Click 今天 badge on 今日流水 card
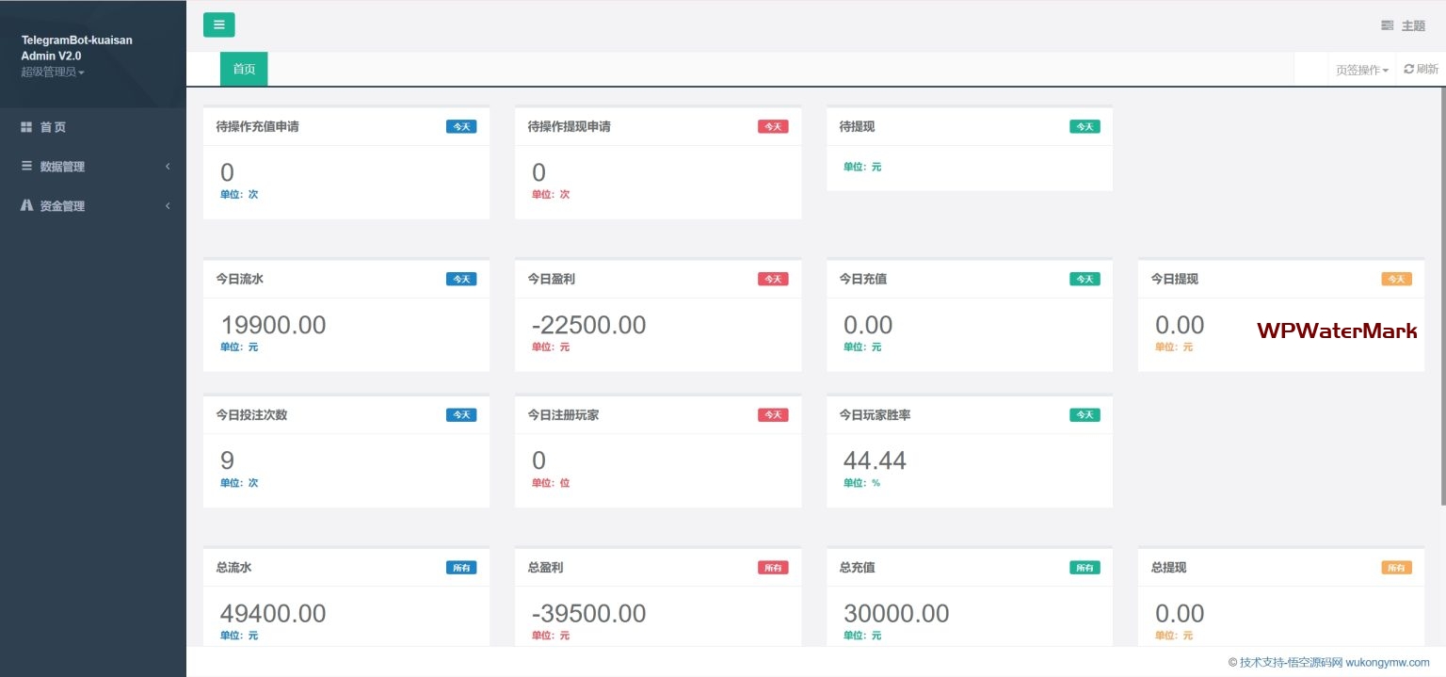Viewport: 1446px width, 677px height. click(461, 279)
